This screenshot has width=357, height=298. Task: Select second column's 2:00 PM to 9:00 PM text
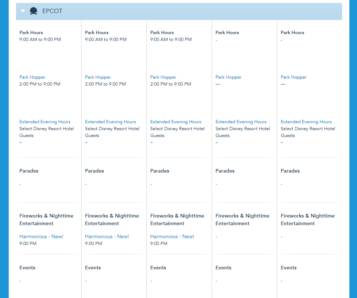[105, 84]
